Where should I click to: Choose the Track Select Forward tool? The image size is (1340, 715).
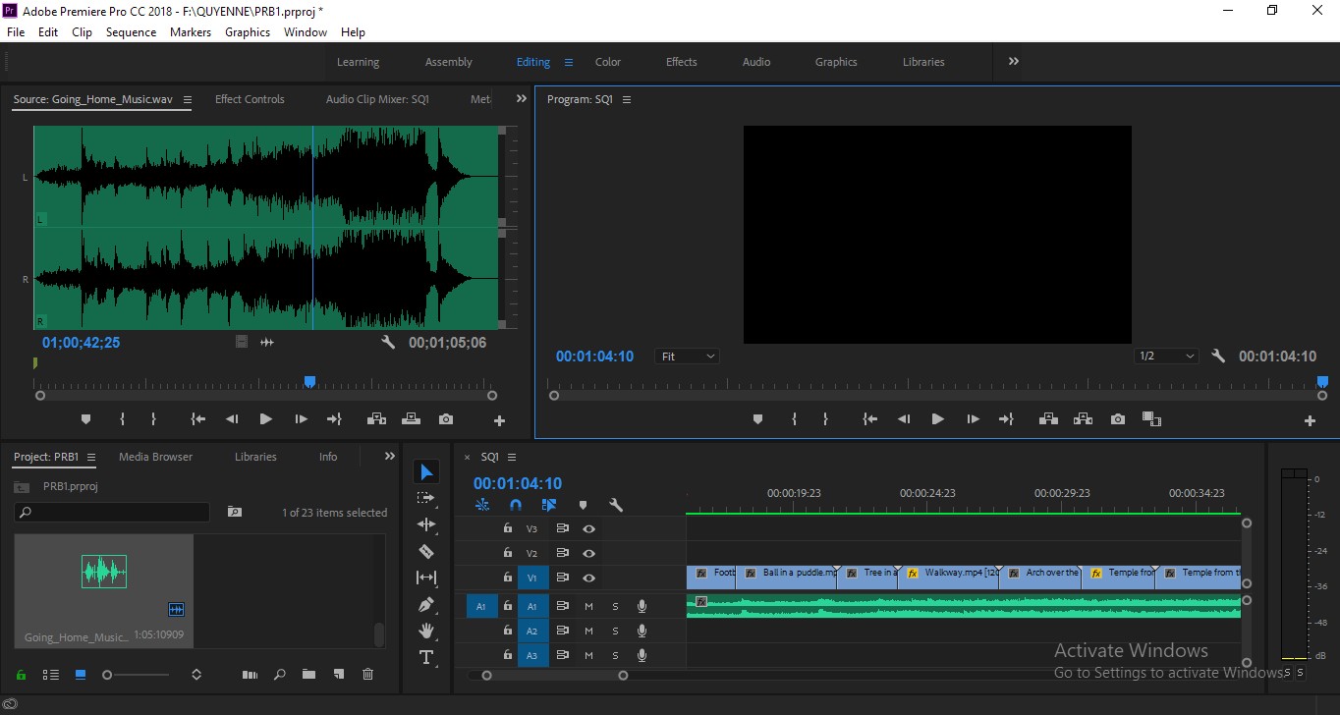426,498
